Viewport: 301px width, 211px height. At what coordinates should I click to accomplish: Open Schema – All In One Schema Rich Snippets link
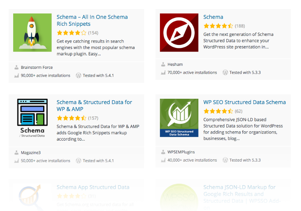coord(92,20)
